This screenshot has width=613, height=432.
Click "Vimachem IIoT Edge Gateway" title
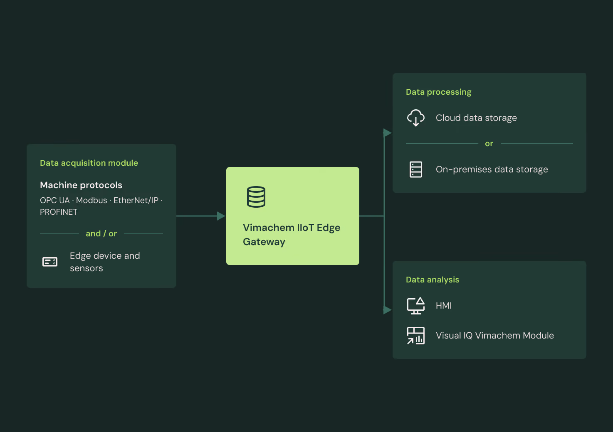pyautogui.click(x=292, y=235)
